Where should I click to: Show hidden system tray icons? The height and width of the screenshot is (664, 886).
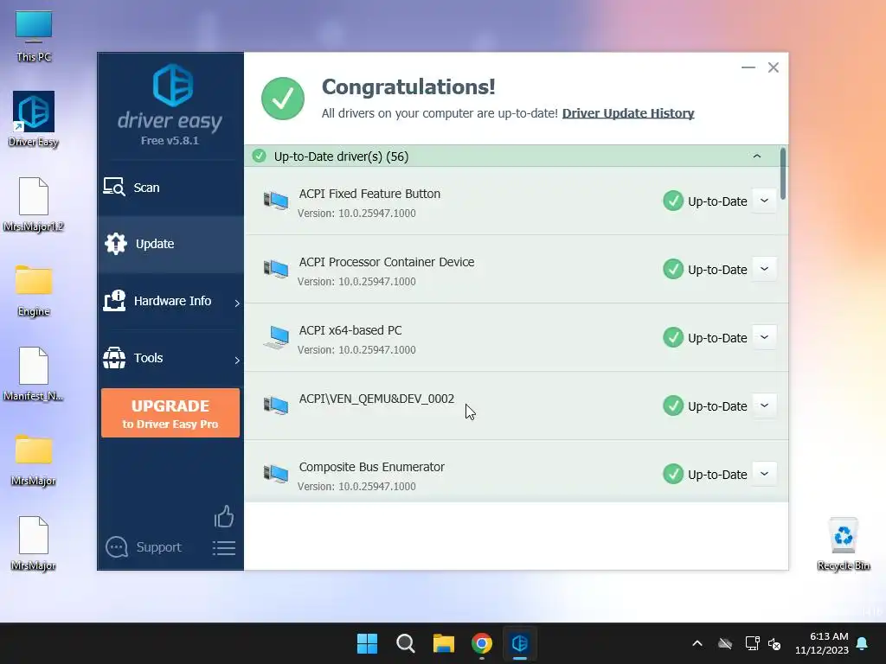697,643
